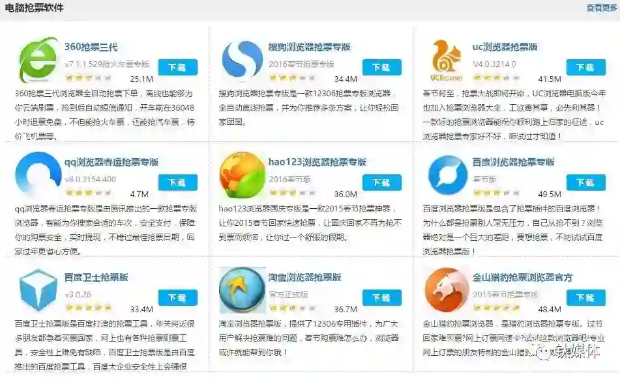Click the 金山猎豹 orange leopard icon

coord(447,290)
